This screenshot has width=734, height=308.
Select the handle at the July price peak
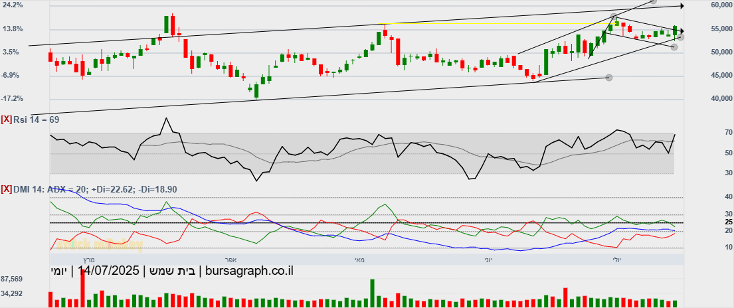pos(614,17)
